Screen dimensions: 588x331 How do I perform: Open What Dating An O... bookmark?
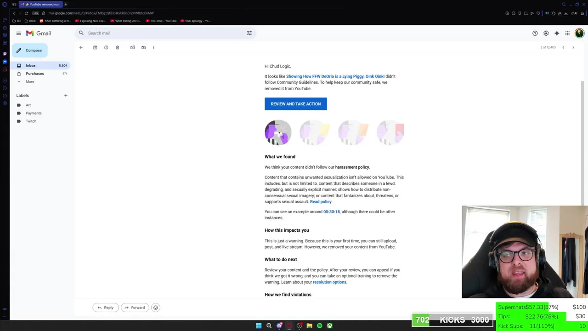[125, 21]
